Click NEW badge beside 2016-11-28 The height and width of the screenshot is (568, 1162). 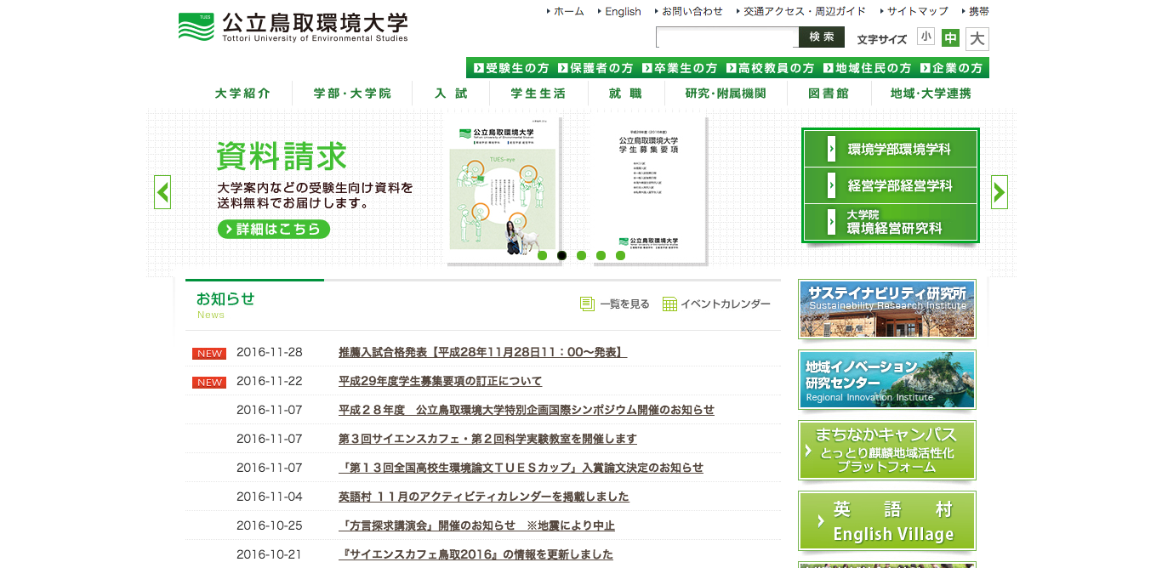[209, 353]
